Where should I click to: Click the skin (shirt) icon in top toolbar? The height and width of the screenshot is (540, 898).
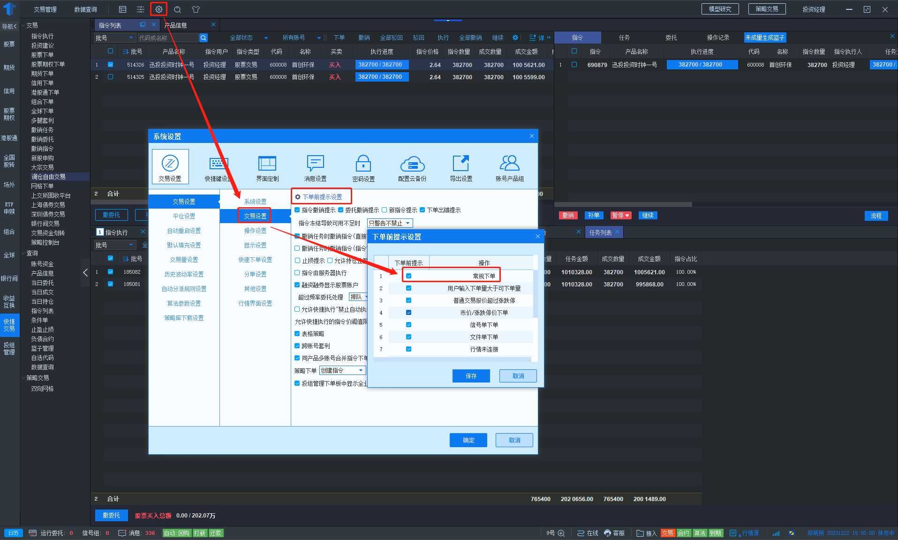(196, 9)
